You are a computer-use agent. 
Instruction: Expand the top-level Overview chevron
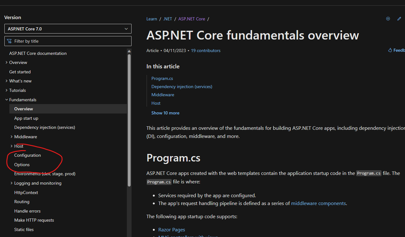(7, 62)
